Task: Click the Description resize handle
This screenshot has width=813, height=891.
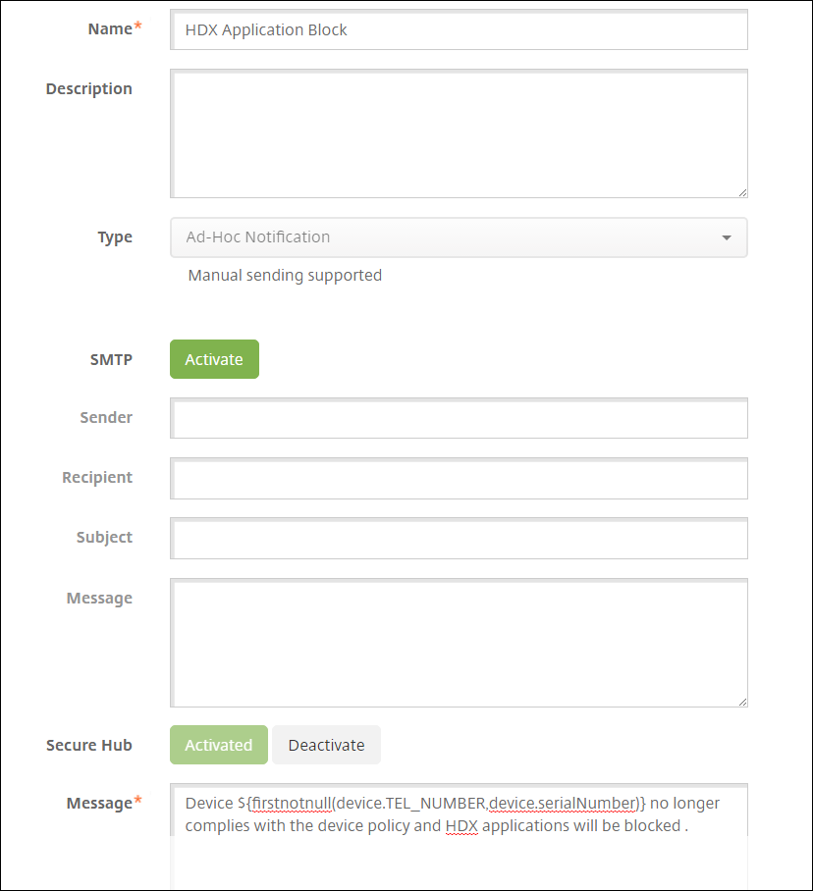Action: click(742, 192)
